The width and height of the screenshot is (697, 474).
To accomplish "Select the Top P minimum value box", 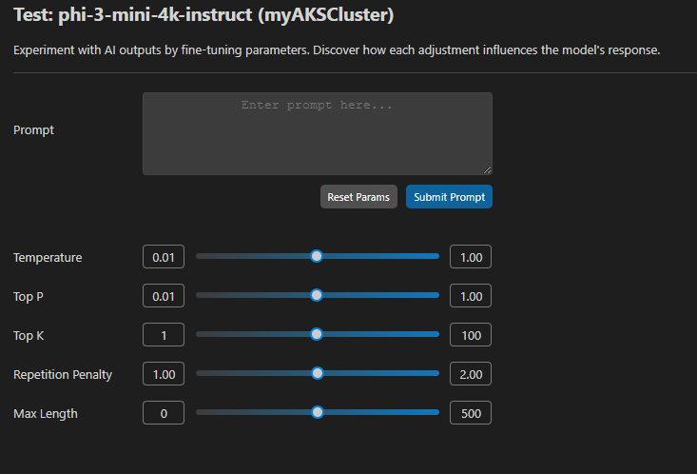I will [164, 296].
